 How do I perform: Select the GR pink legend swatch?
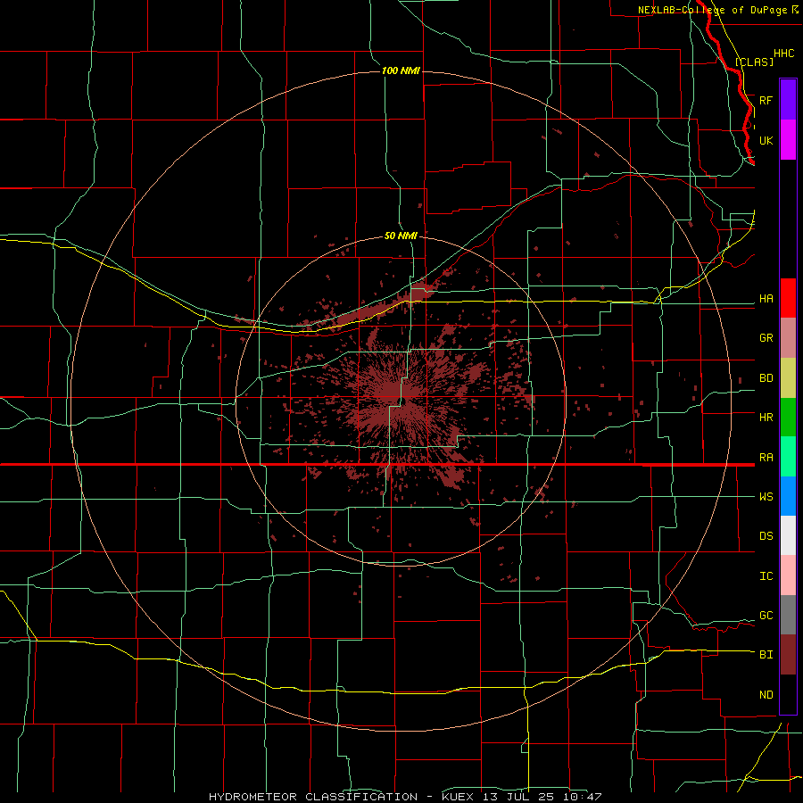coord(788,338)
